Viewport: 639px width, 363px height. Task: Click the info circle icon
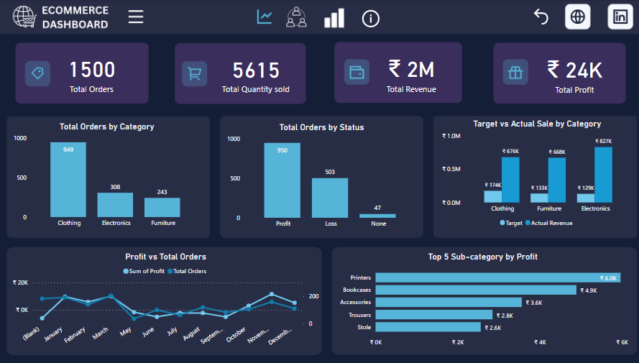tap(371, 19)
